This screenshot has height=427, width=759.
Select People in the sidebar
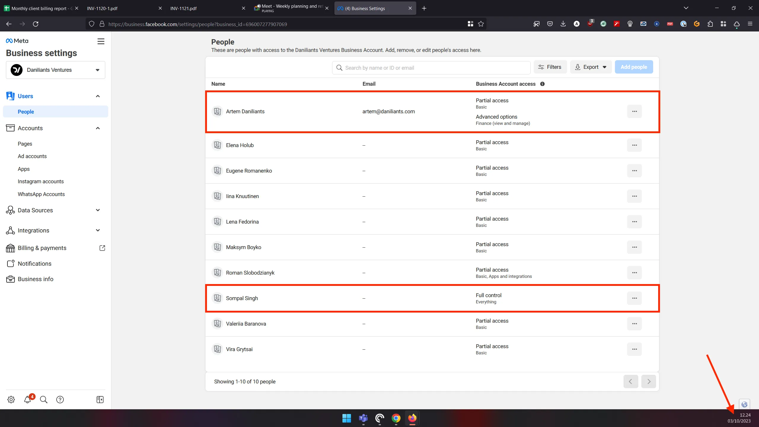pyautogui.click(x=55, y=111)
